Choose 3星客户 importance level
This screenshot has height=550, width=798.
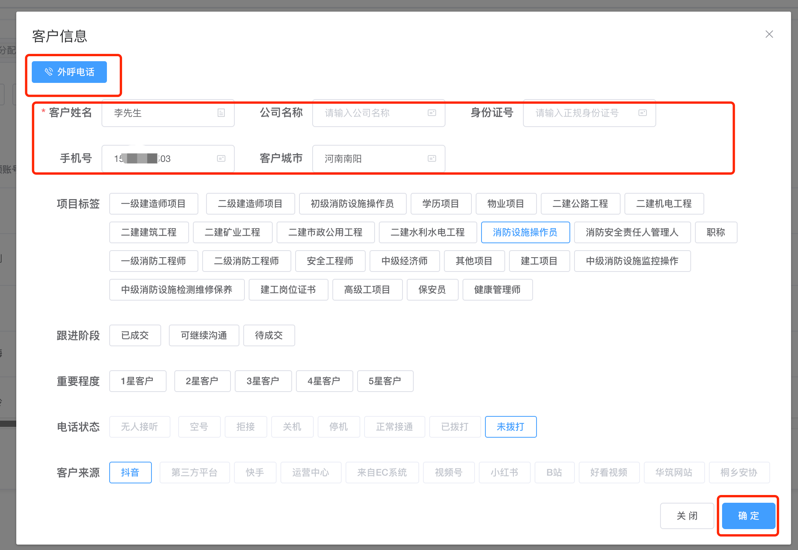[263, 381]
